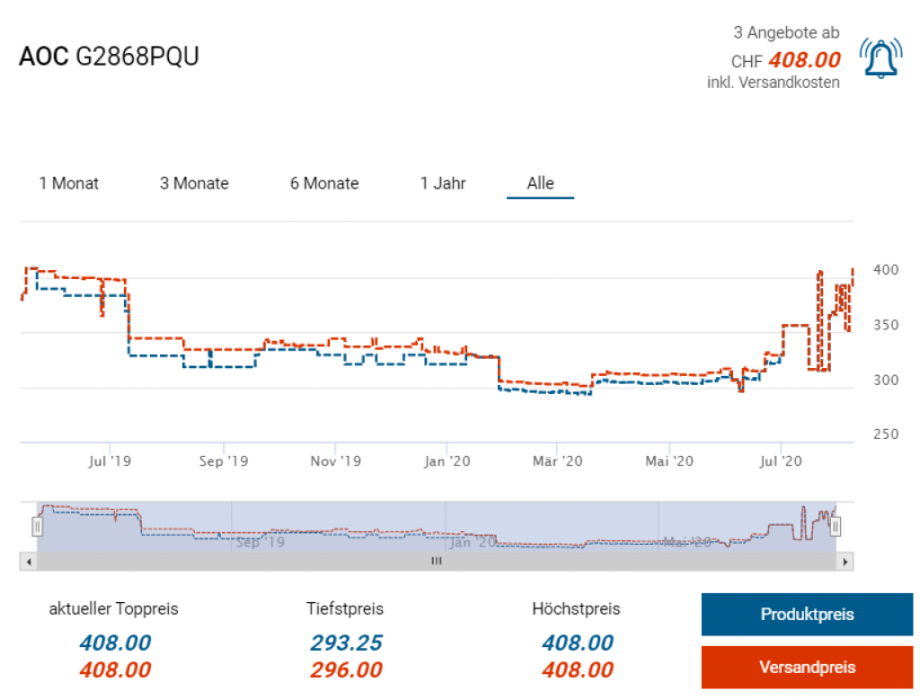
Task: Click the blue Tiefstpreis value 293.25
Action: 346,643
